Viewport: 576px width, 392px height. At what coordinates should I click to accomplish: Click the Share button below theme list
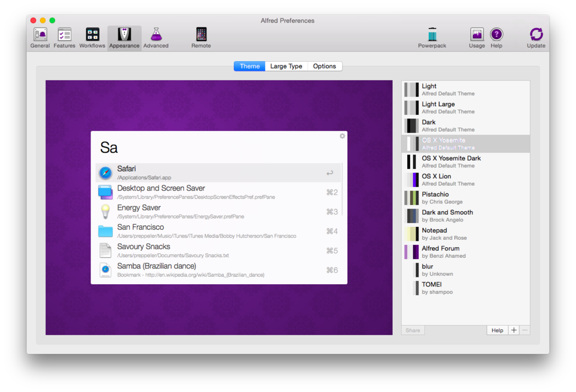(413, 330)
